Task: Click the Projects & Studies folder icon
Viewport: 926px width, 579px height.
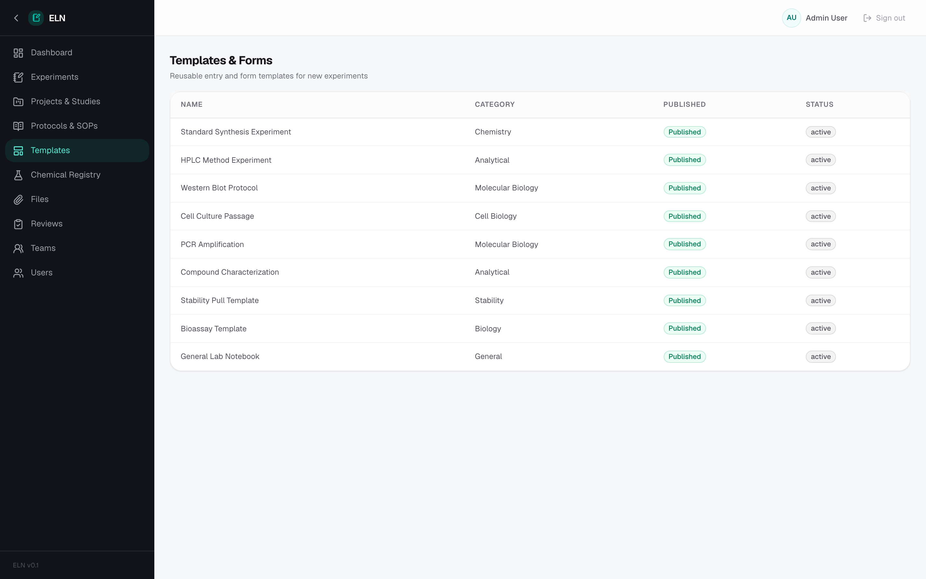Action: pos(18,102)
